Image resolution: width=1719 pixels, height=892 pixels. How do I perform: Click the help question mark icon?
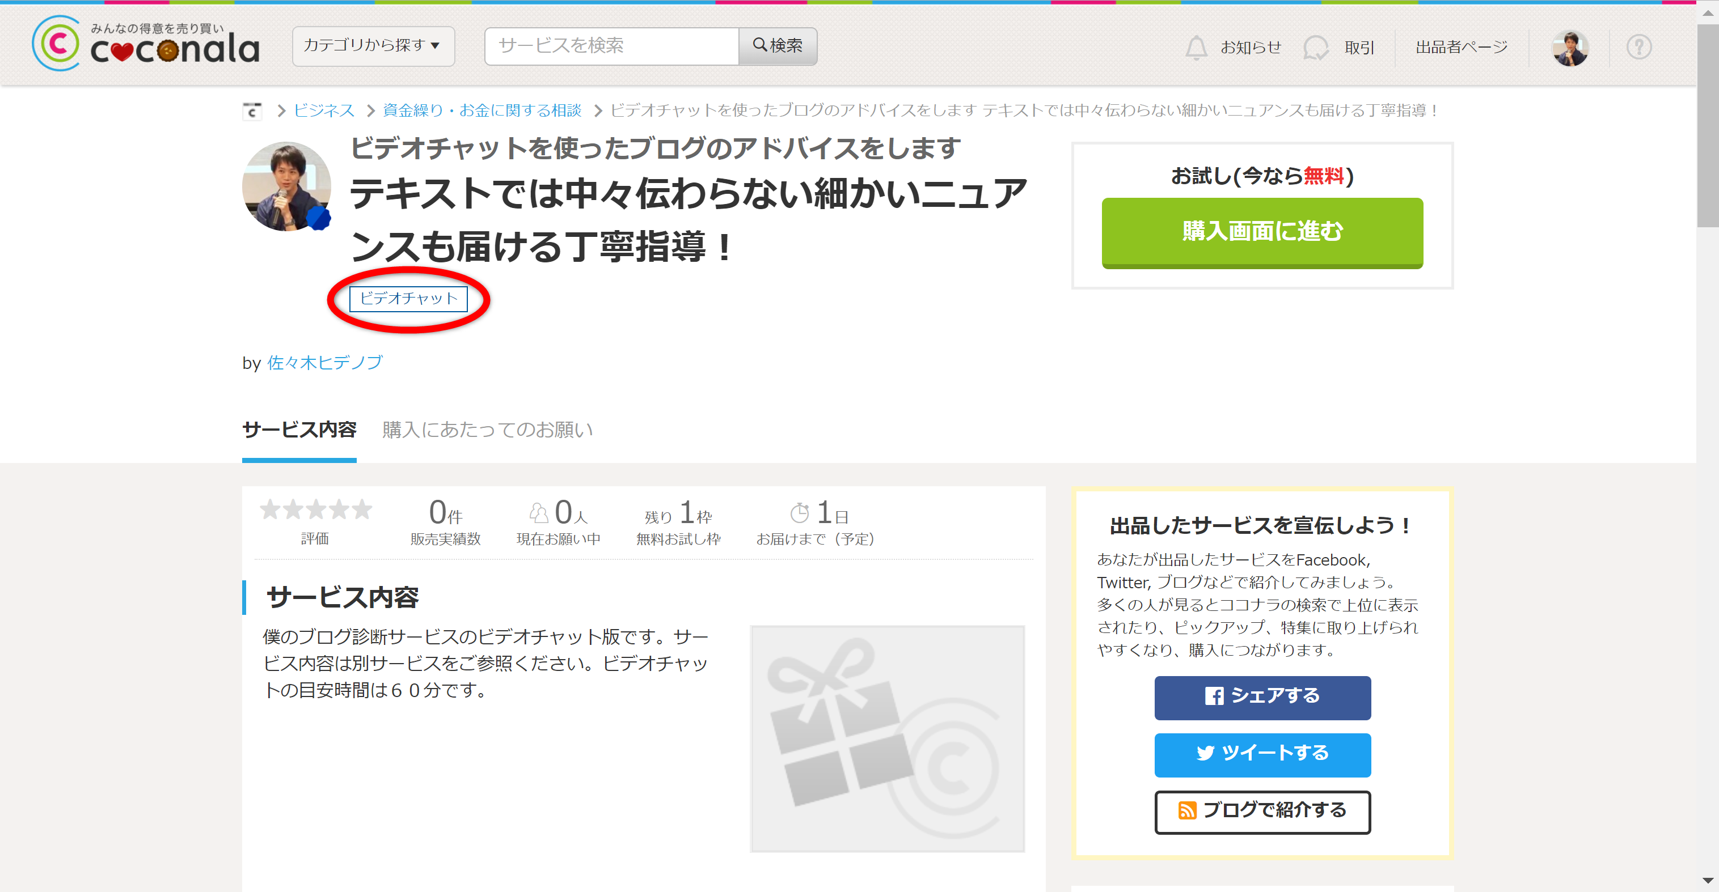point(1638,48)
